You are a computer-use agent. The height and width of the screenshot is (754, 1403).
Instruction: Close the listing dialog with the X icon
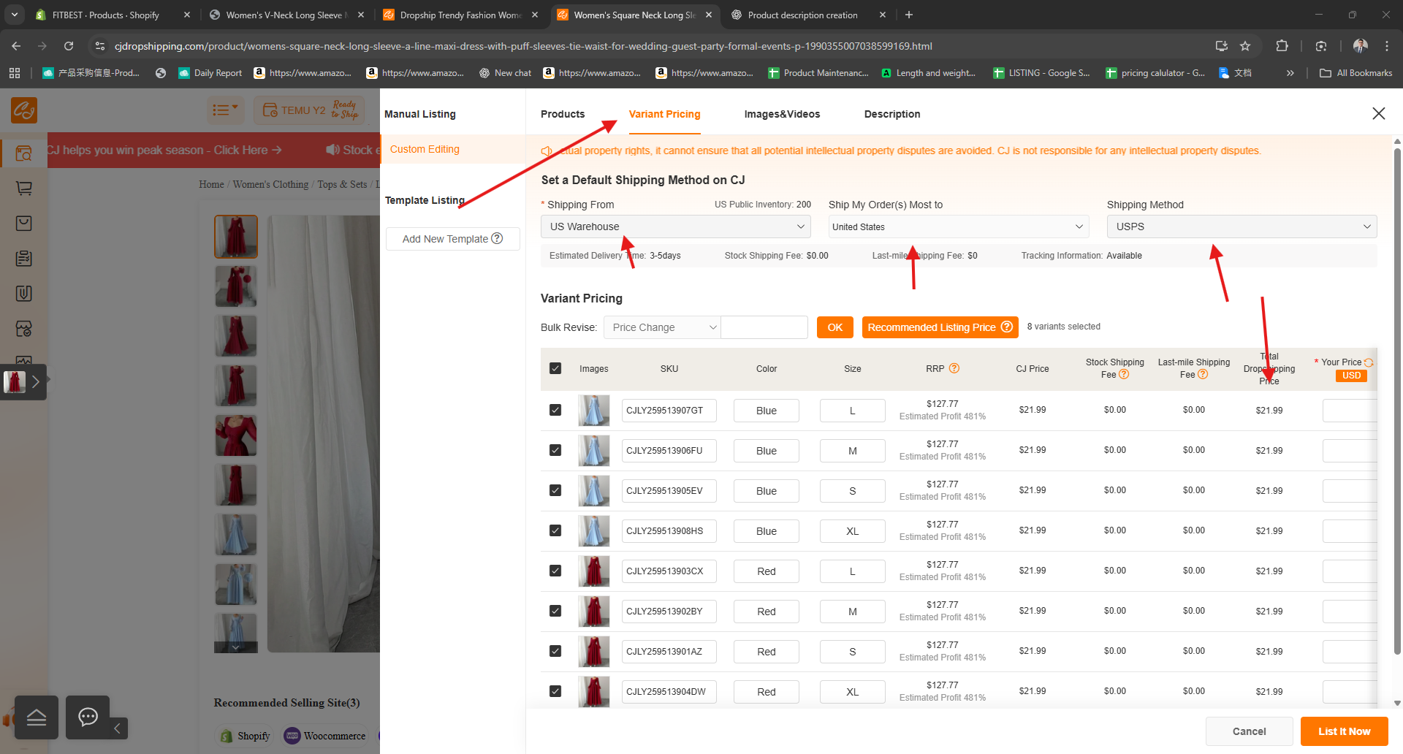pyautogui.click(x=1378, y=113)
